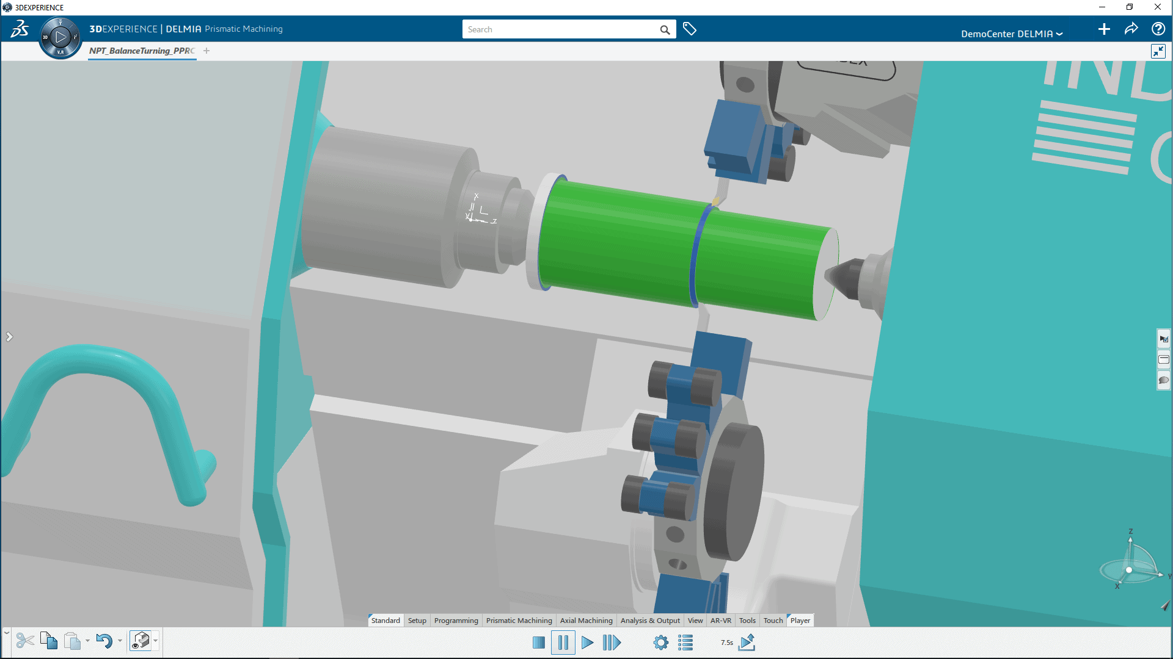1173x659 pixels.
Task: Click the step-forward playback icon
Action: pyautogui.click(x=612, y=643)
